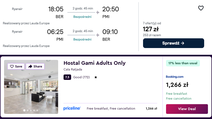Open the Good (772) reviews text

(81, 77)
